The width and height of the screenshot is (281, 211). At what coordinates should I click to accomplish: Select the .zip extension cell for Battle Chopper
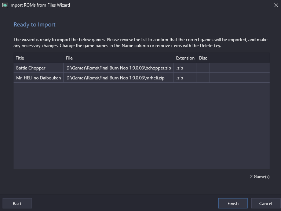tap(185, 68)
